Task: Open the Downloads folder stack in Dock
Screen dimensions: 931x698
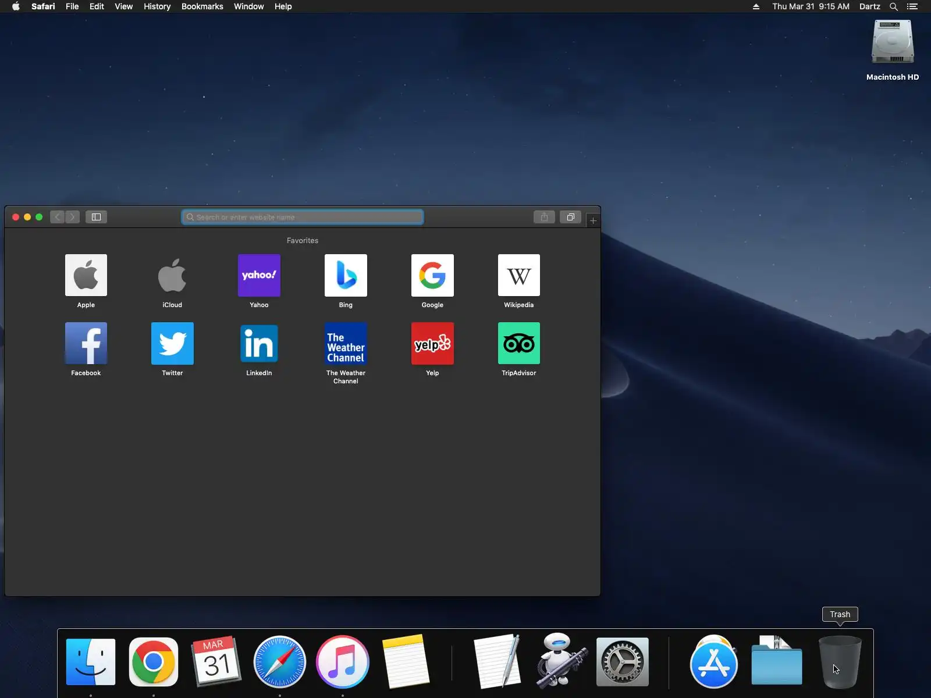Action: 777,661
